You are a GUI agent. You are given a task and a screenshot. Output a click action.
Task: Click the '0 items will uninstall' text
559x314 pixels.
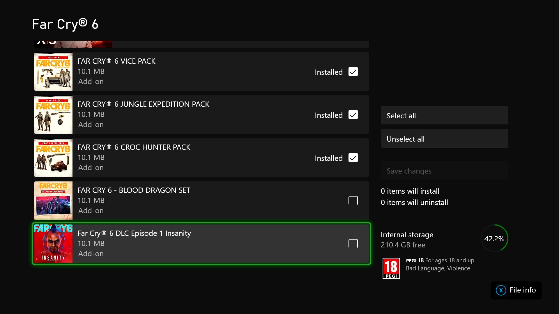click(x=414, y=202)
